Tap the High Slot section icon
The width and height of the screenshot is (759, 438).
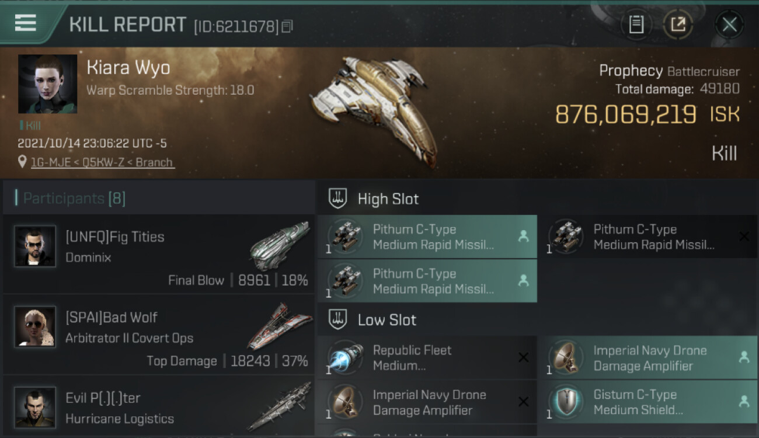pos(339,199)
